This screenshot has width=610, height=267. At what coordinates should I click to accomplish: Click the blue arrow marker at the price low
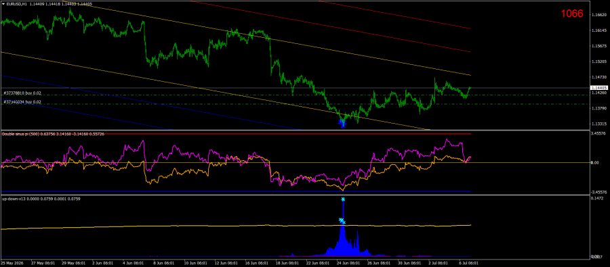click(x=342, y=124)
